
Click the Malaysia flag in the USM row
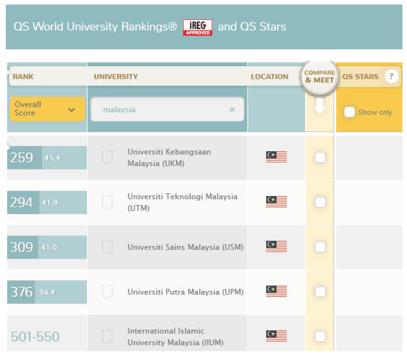(277, 247)
